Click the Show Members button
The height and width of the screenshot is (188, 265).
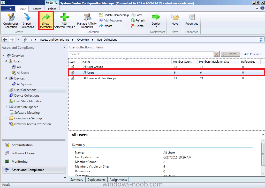[x=46, y=21]
